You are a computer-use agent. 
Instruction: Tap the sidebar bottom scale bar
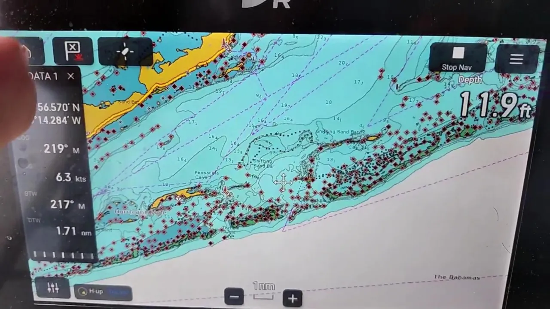pos(64,255)
